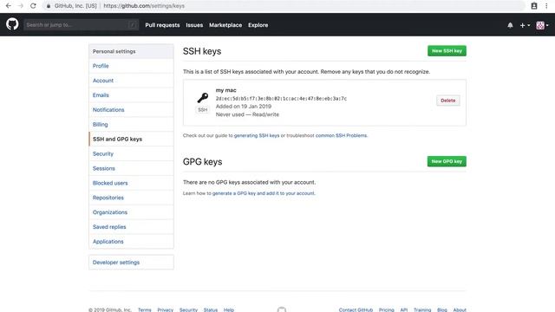This screenshot has width=555, height=312.
Task: Open Issues in top navigation
Action: coord(194,25)
